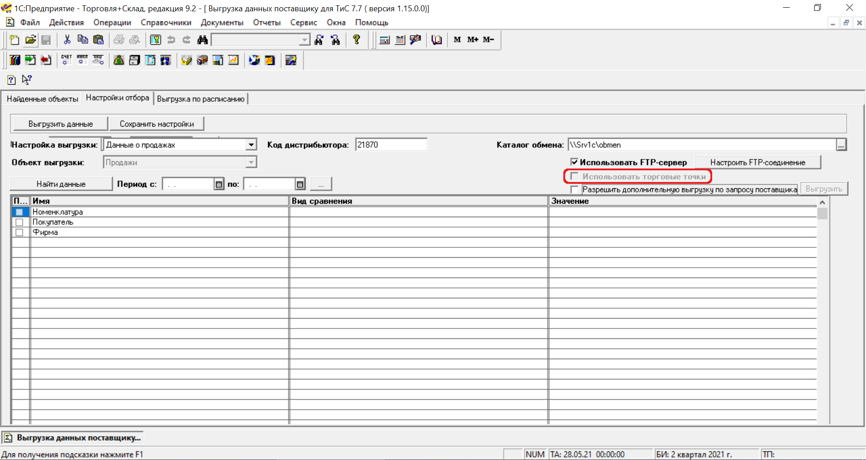Switch to Найденные объекты tab
This screenshot has height=460, width=866.
(x=42, y=99)
